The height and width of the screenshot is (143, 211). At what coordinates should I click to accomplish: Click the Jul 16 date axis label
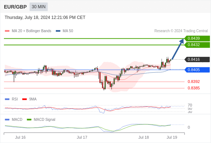(20, 137)
